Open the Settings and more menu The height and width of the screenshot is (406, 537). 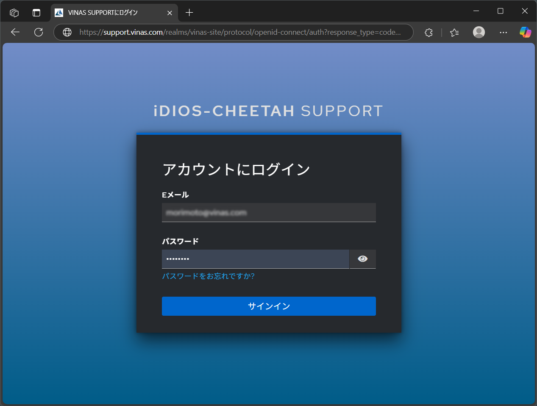pos(503,32)
